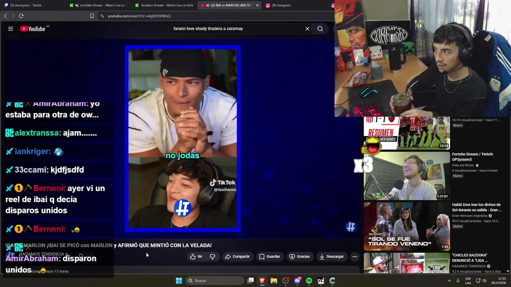Image resolution: width=511 pixels, height=287 pixels.
Task: Switch to the Amatico Stream Kick tab
Action: pyautogui.click(x=164, y=5)
